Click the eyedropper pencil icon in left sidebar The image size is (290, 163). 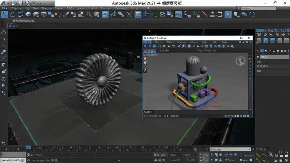pos(3,52)
